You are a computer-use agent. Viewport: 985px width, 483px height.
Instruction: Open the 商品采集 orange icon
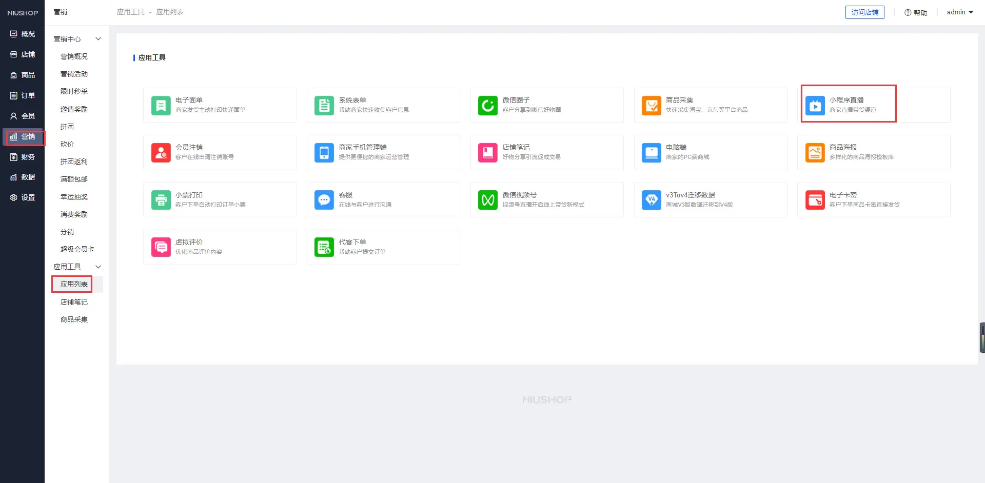(651, 106)
